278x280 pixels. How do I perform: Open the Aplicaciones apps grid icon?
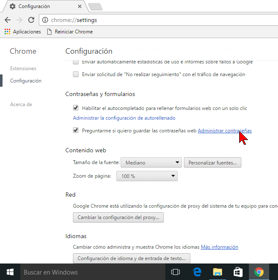[x=7, y=32]
